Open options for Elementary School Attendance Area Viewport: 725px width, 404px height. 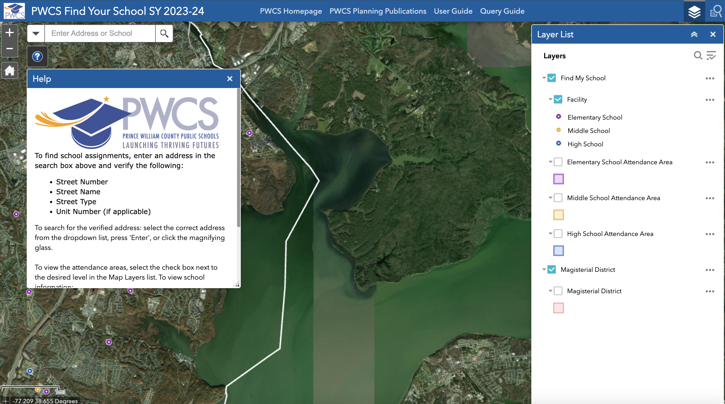(x=710, y=163)
